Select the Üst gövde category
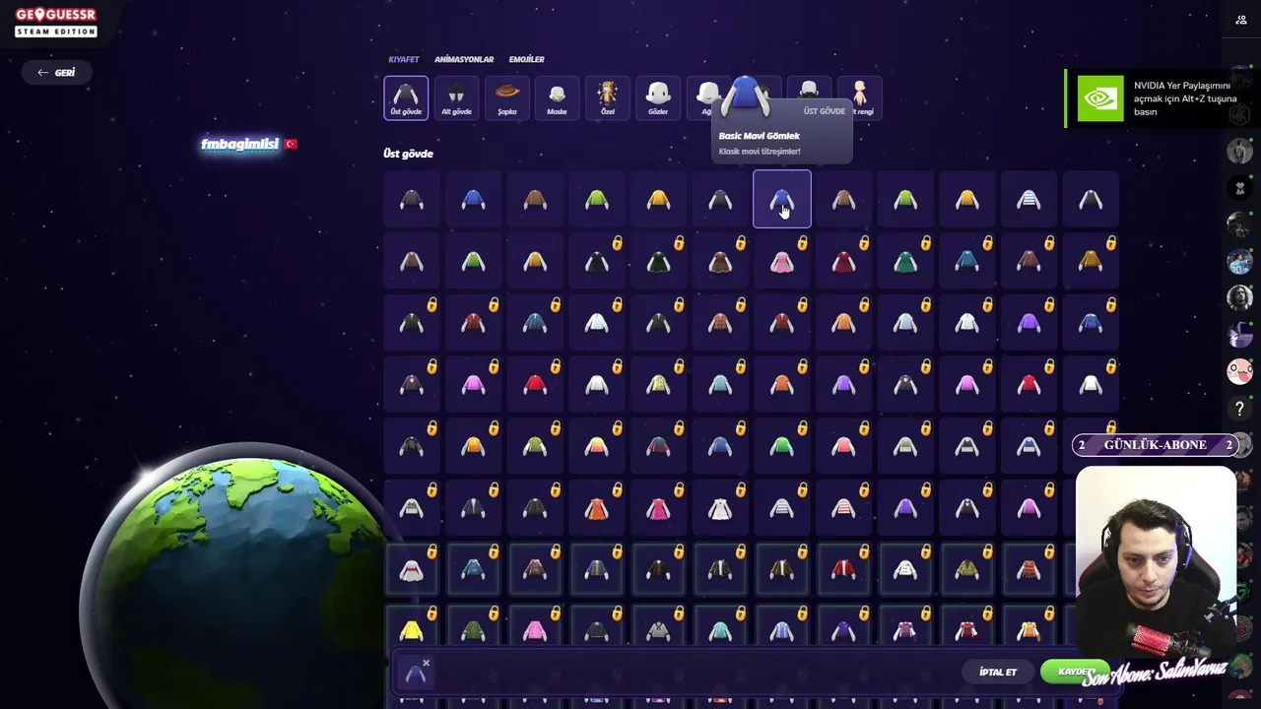This screenshot has width=1261, height=709. (406, 97)
